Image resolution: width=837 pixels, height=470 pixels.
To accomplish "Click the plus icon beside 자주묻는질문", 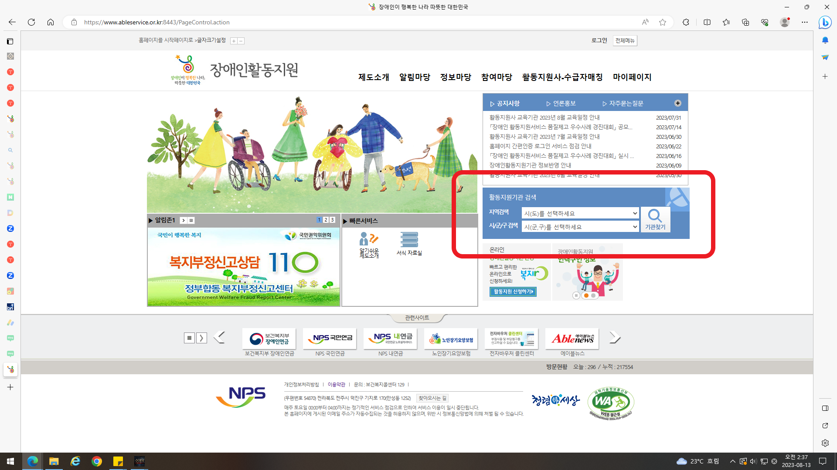I will (677, 103).
